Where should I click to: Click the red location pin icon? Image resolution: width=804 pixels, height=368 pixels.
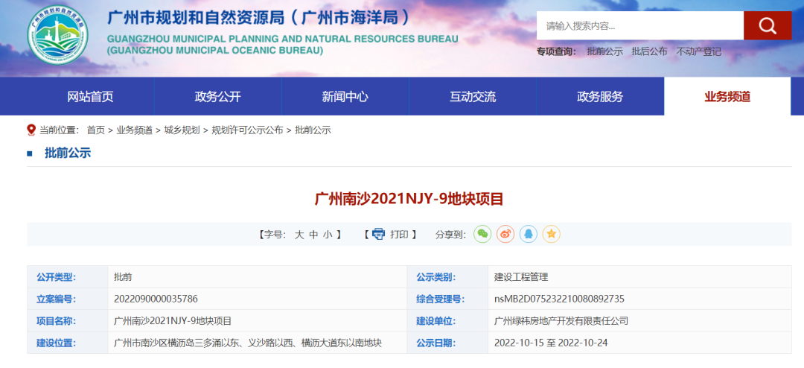pos(31,130)
